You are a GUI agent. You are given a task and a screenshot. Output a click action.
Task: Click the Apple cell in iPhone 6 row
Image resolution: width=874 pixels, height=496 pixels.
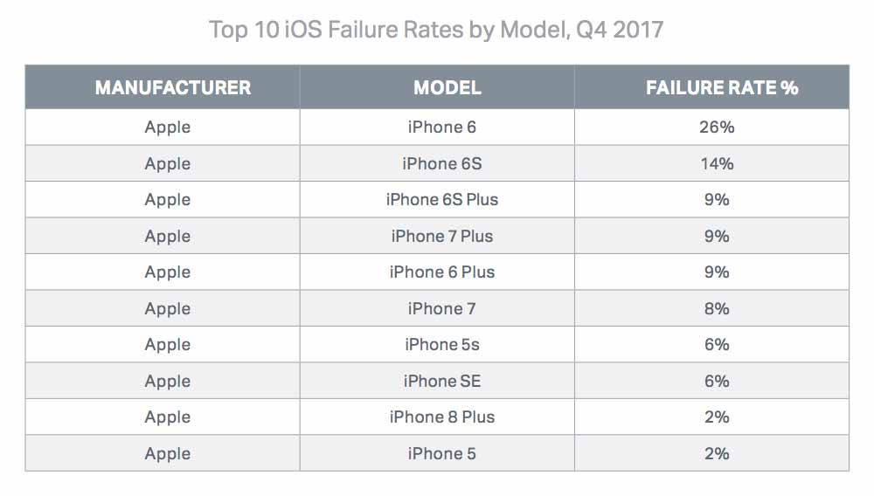(167, 127)
